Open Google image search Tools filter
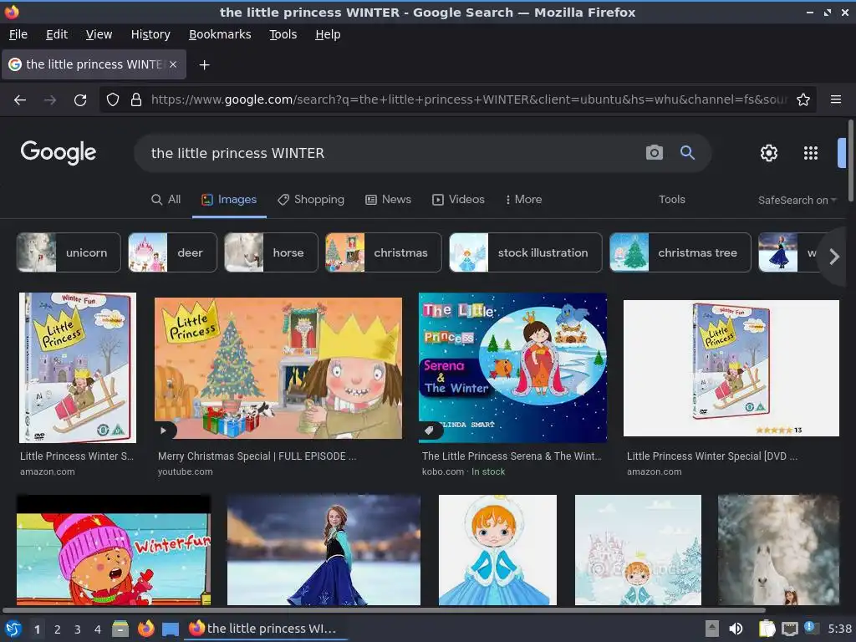Viewport: 856px width, 642px height. pyautogui.click(x=671, y=199)
